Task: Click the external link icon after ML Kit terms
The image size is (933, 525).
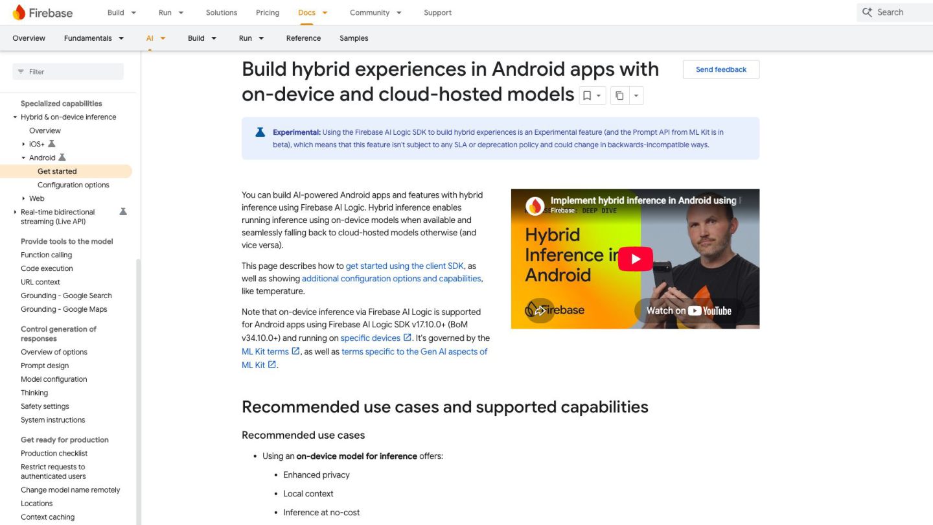Action: [x=295, y=351]
